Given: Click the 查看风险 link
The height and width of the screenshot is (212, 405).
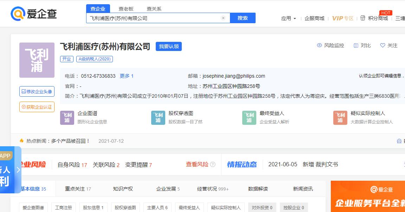Looking at the screenshot, I should [197, 165].
